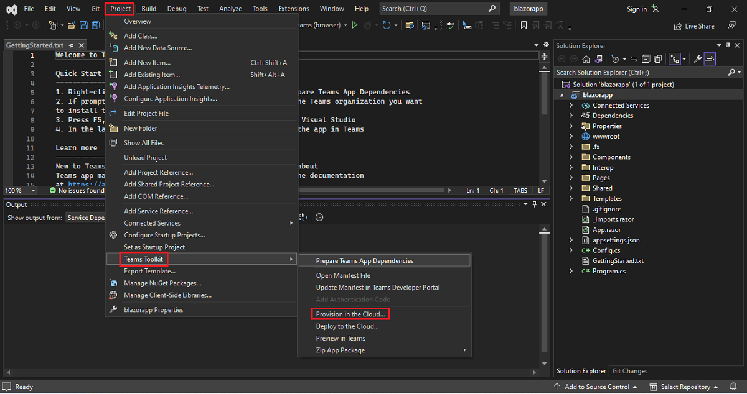Open Solution Explorer properties wrench icon
This screenshot has width=747, height=394.
click(x=698, y=59)
